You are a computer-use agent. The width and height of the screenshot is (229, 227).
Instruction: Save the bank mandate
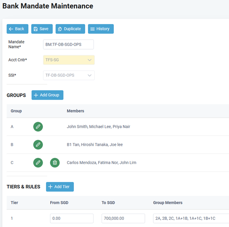pyautogui.click(x=42, y=29)
